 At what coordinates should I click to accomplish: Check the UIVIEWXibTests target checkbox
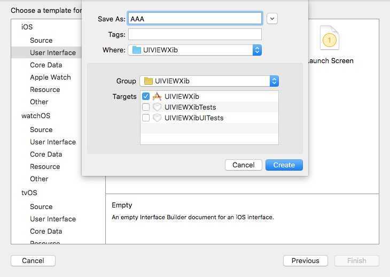(x=146, y=107)
